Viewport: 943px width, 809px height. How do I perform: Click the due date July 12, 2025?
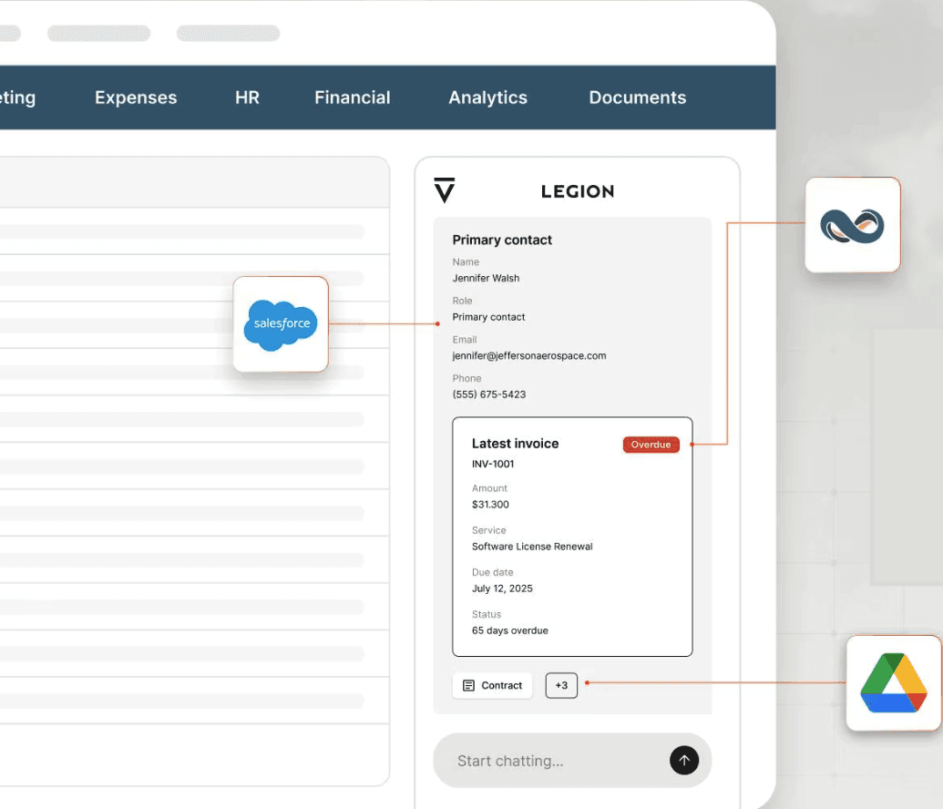[x=502, y=589]
